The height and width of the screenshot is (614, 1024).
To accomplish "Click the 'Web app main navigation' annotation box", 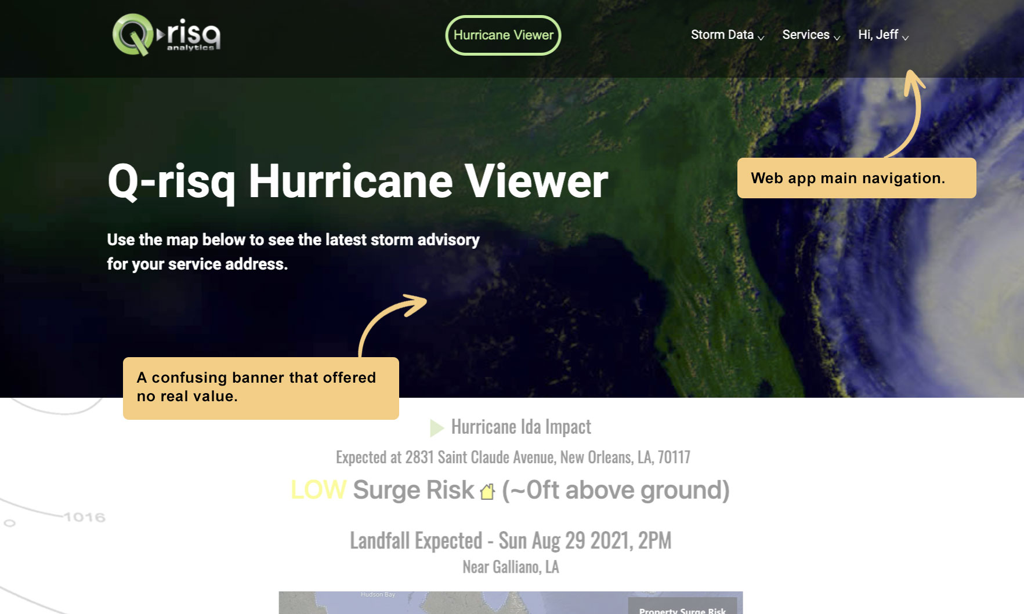I will (x=856, y=178).
